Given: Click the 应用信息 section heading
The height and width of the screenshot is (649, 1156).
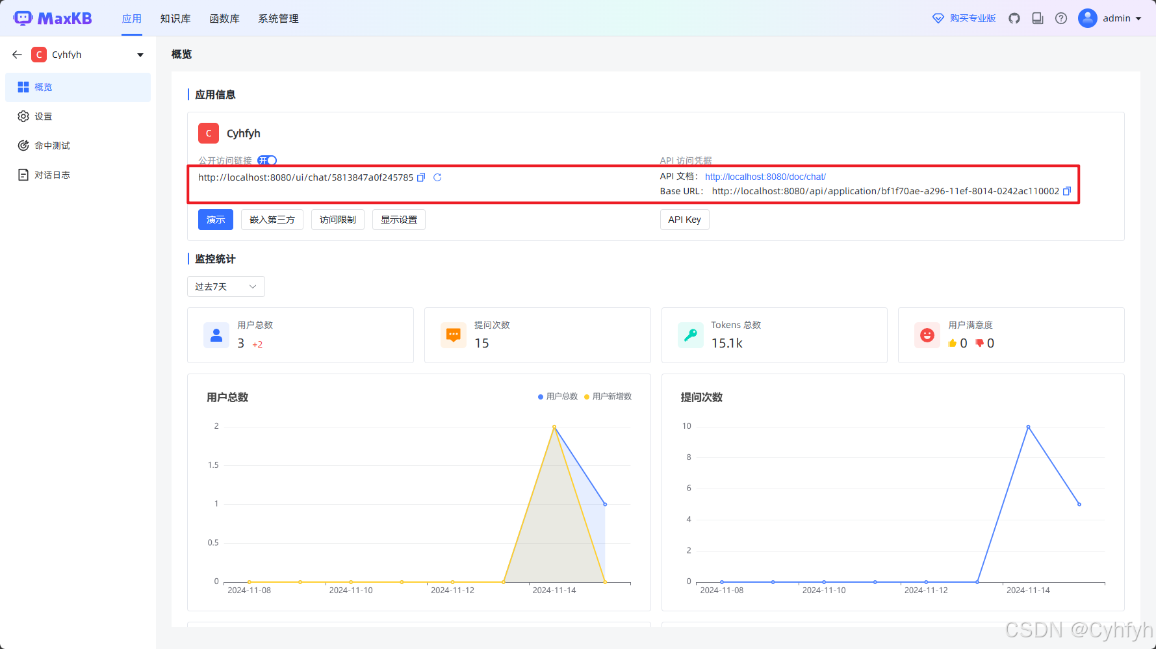Looking at the screenshot, I should [x=215, y=94].
